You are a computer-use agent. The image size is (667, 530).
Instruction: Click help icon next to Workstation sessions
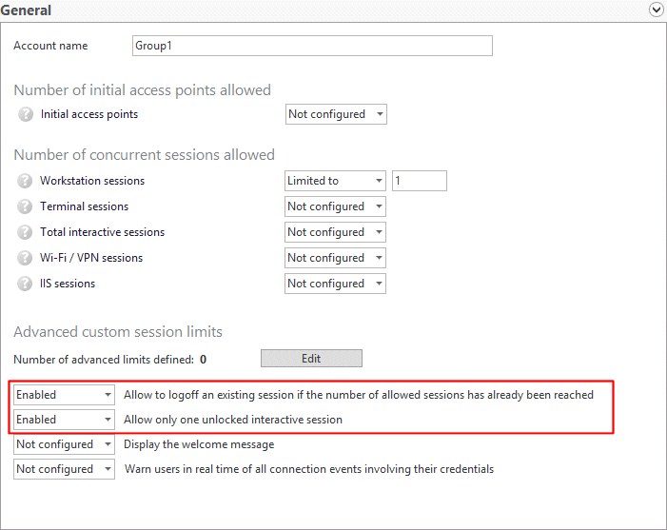pos(26,181)
